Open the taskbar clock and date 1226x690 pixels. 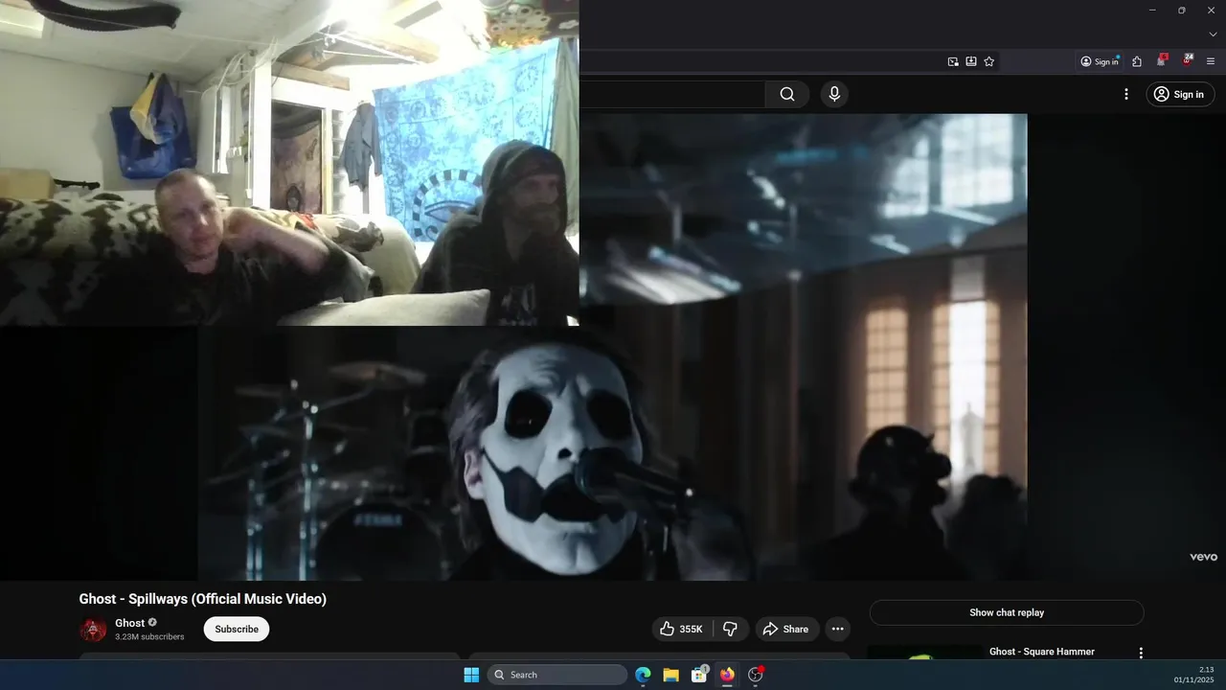[1193, 675]
